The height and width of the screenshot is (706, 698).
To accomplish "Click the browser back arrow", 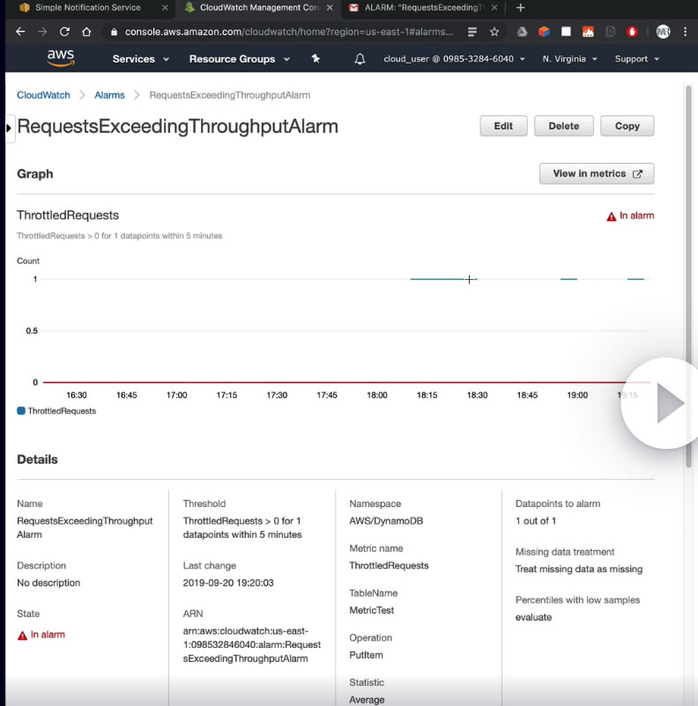I will [x=20, y=32].
